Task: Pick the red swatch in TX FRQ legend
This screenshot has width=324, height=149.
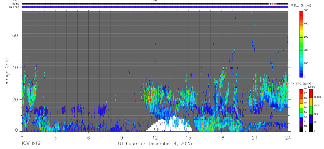Action: [301, 92]
